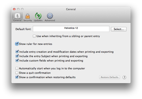Click the red close window button
The height and width of the screenshot is (99, 142).
(x=14, y=9)
